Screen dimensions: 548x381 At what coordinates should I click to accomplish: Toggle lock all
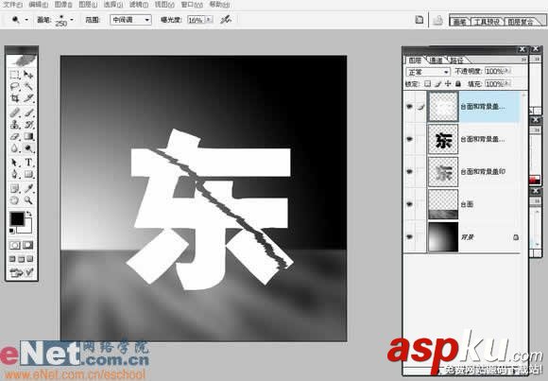[458, 84]
